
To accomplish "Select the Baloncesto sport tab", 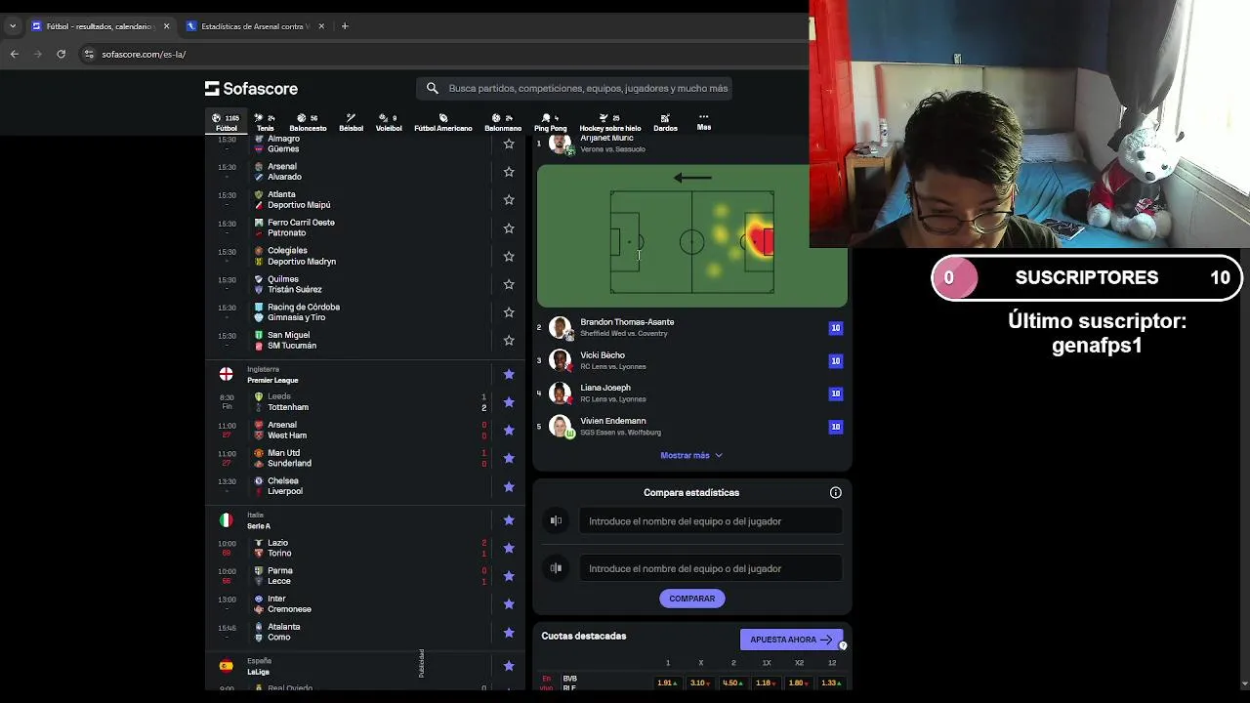I will point(308,122).
